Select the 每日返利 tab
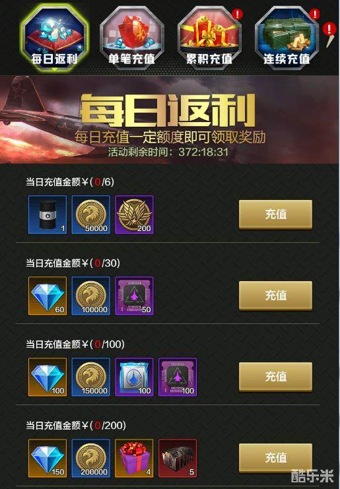This screenshot has height=489, width=340. (54, 38)
